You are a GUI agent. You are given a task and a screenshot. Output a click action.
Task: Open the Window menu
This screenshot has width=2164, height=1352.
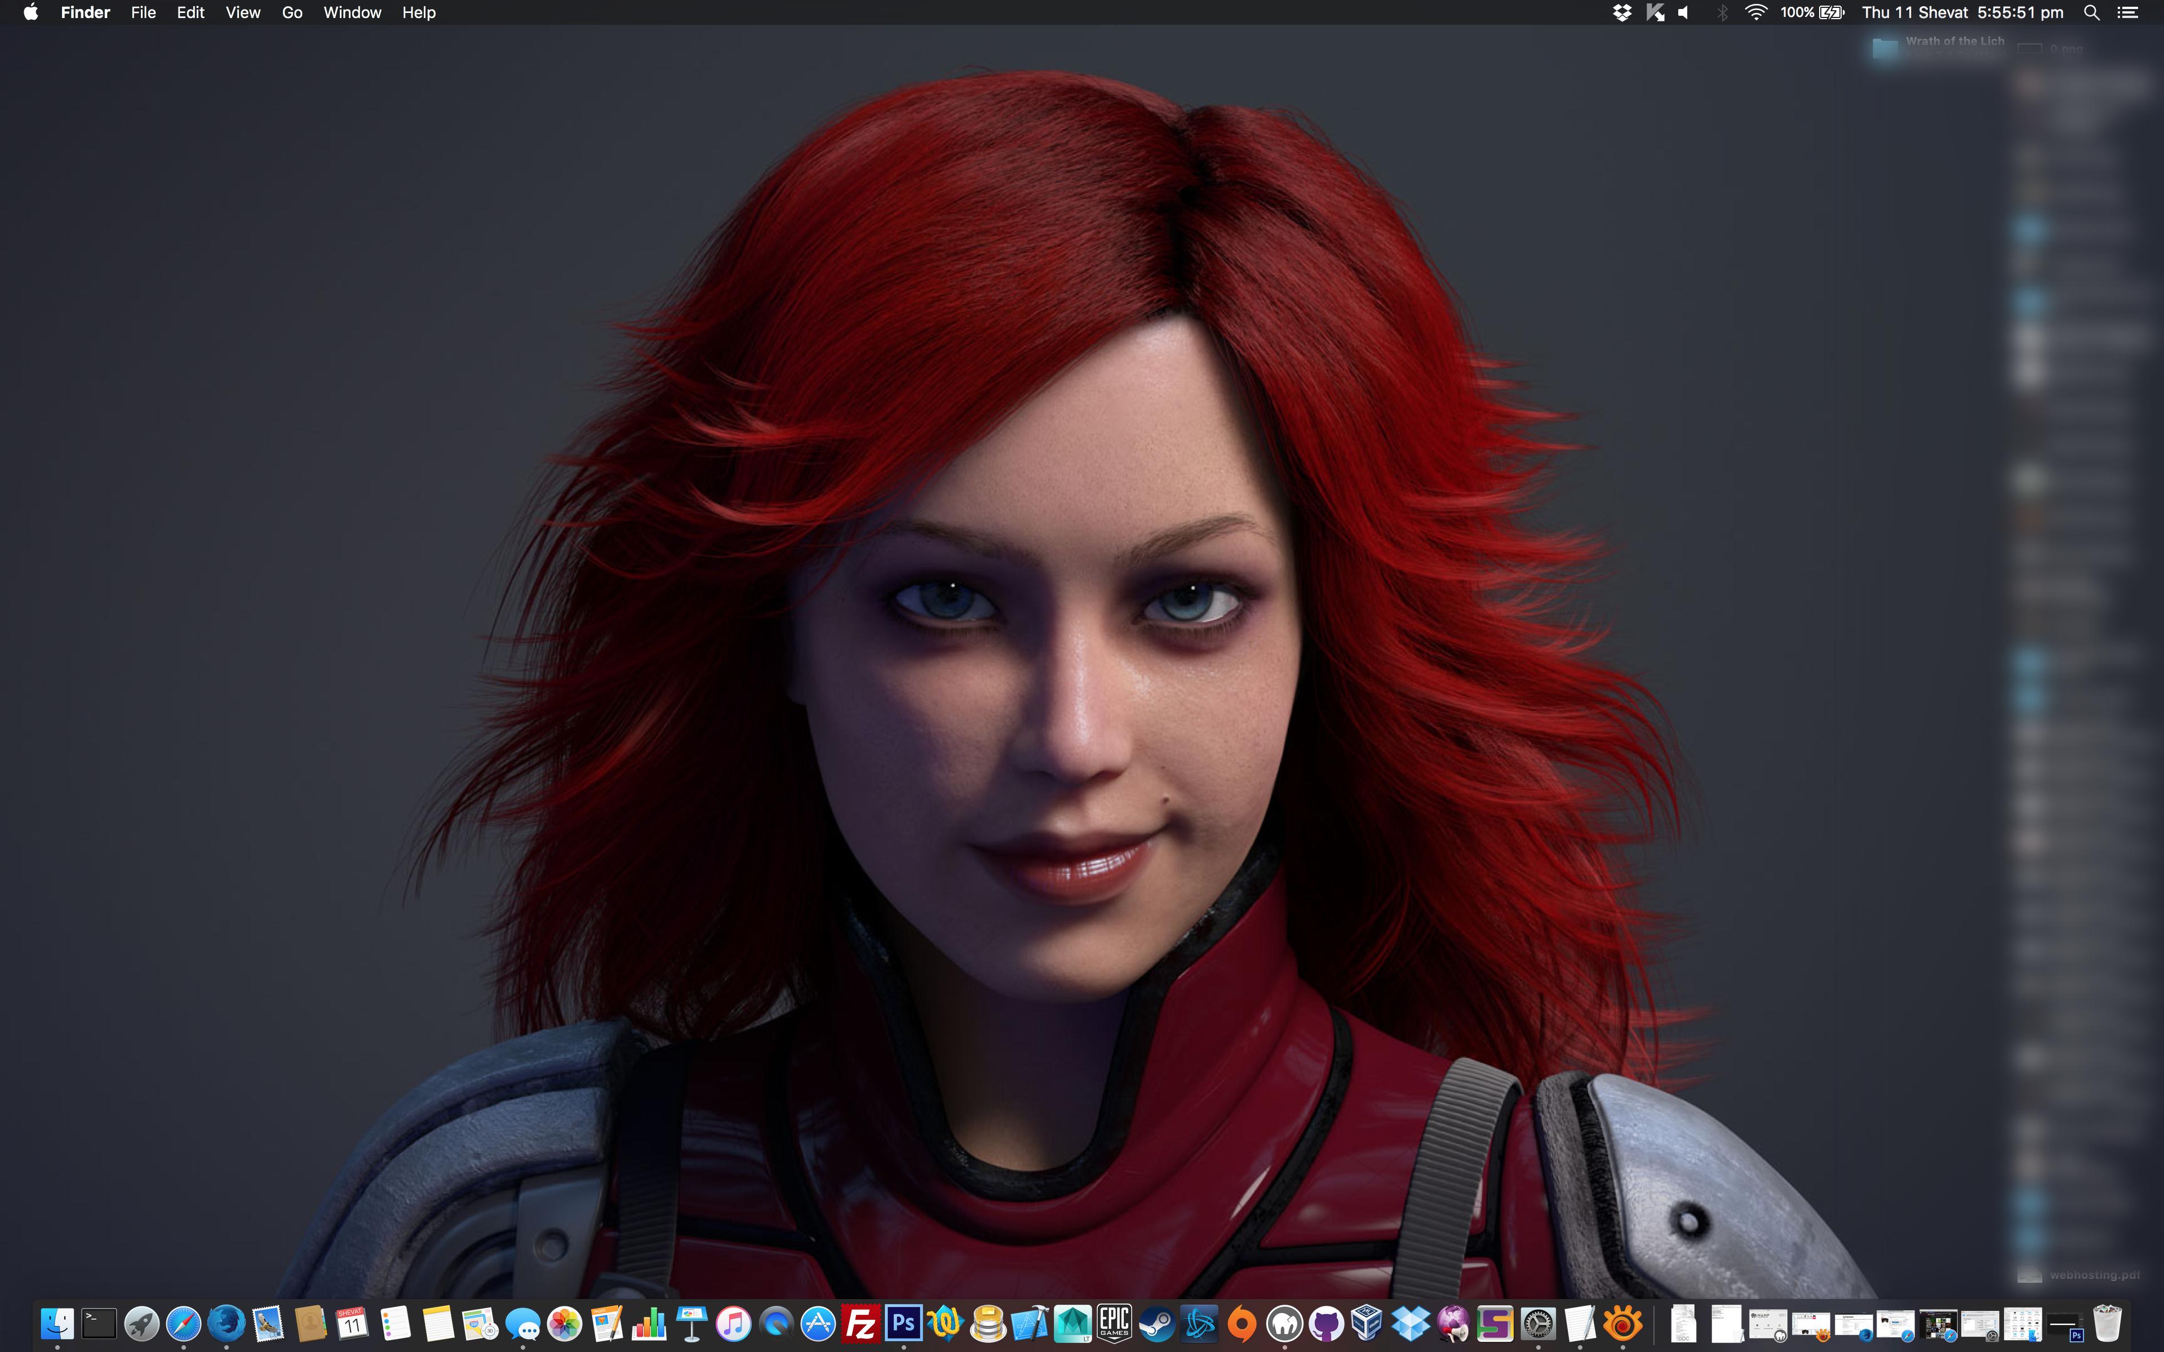click(x=352, y=12)
